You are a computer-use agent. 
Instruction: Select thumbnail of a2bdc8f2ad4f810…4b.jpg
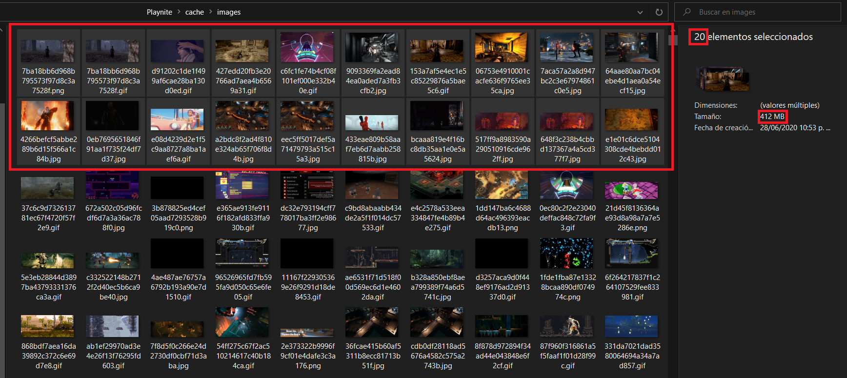point(242,116)
